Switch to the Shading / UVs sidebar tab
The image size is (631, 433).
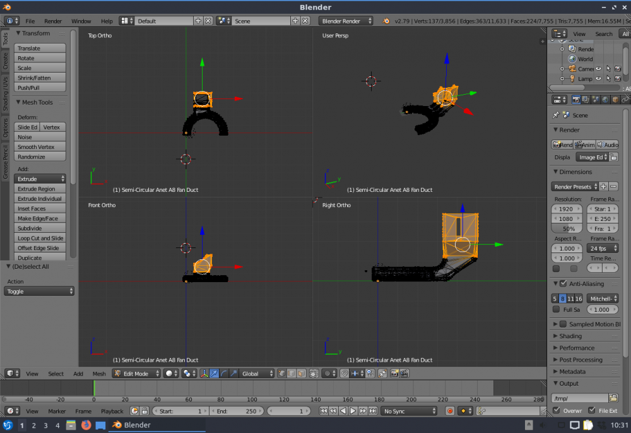click(6, 93)
